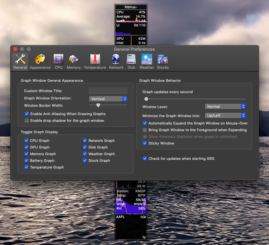Switch to Network preferences globe icon
The height and width of the screenshot is (245, 269).
click(x=116, y=60)
